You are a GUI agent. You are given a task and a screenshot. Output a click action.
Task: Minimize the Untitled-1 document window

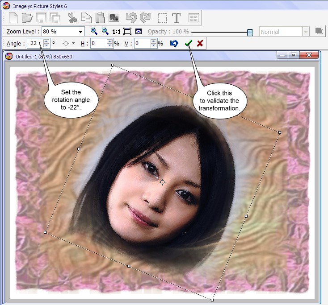(282, 55)
